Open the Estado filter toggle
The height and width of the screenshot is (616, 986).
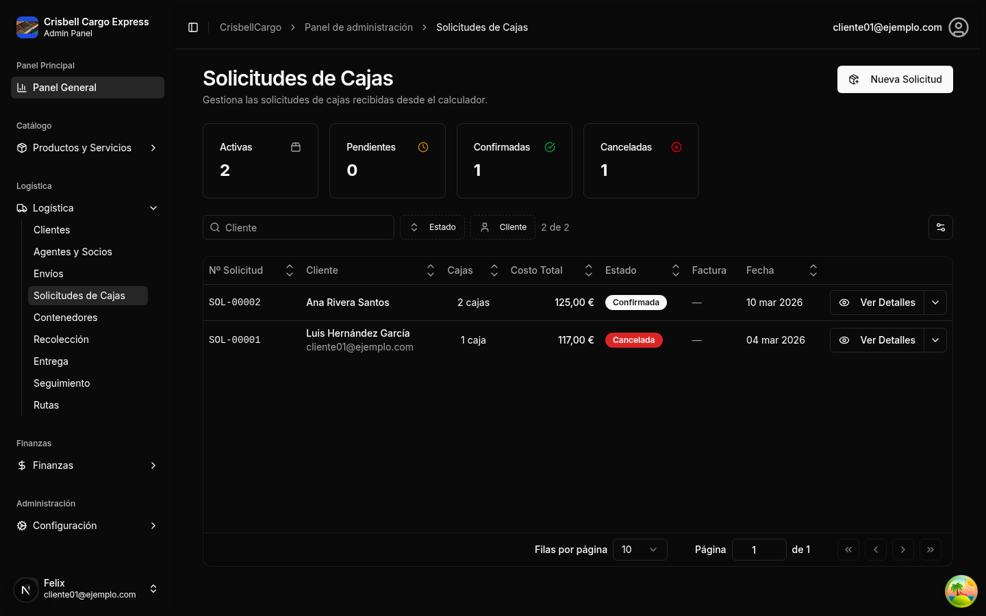point(432,227)
